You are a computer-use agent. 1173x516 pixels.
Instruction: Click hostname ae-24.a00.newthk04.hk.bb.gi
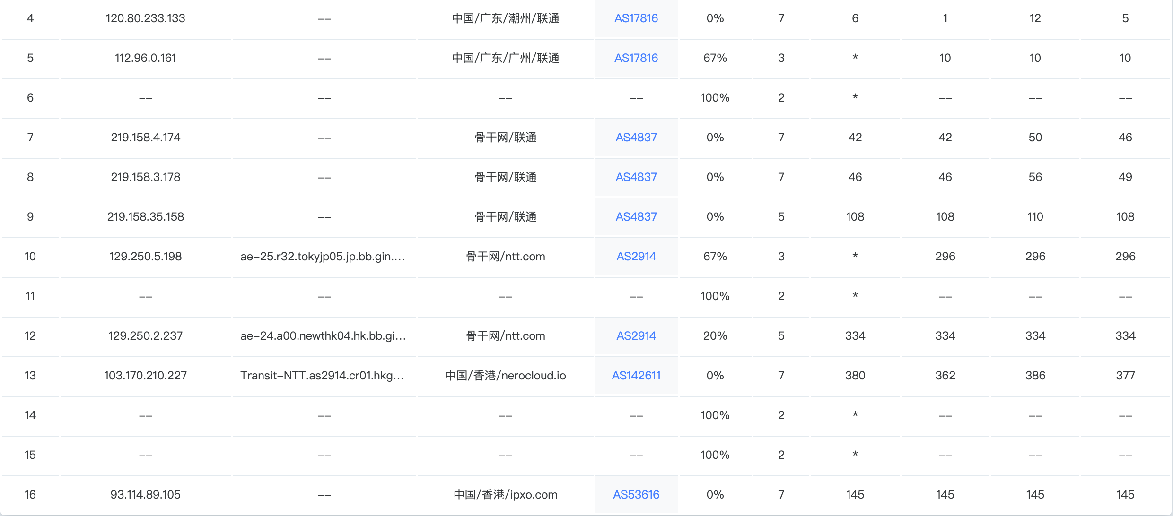click(323, 336)
